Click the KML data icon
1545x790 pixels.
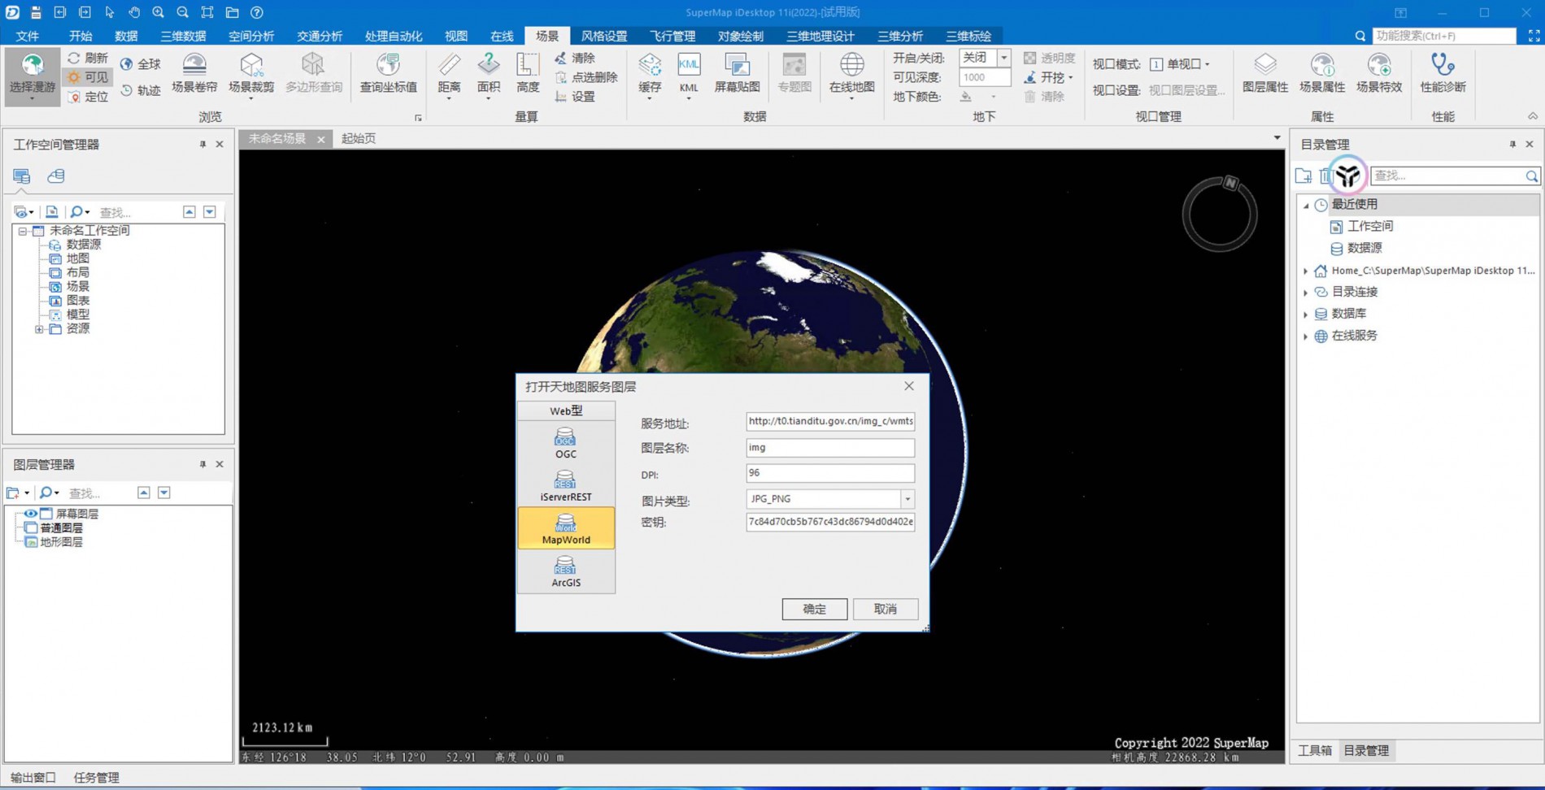[x=688, y=72]
